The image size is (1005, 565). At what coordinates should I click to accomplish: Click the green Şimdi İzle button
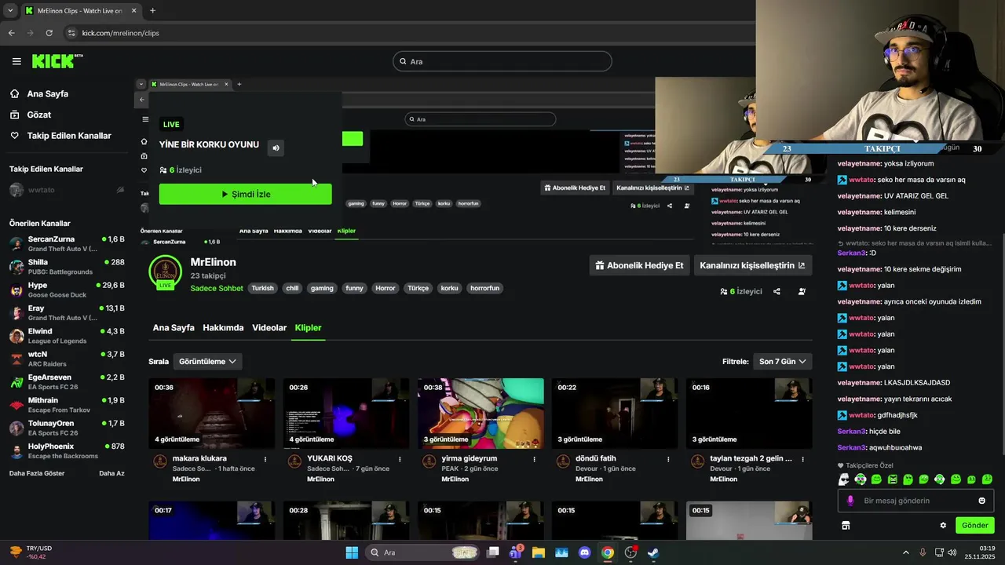click(x=245, y=194)
